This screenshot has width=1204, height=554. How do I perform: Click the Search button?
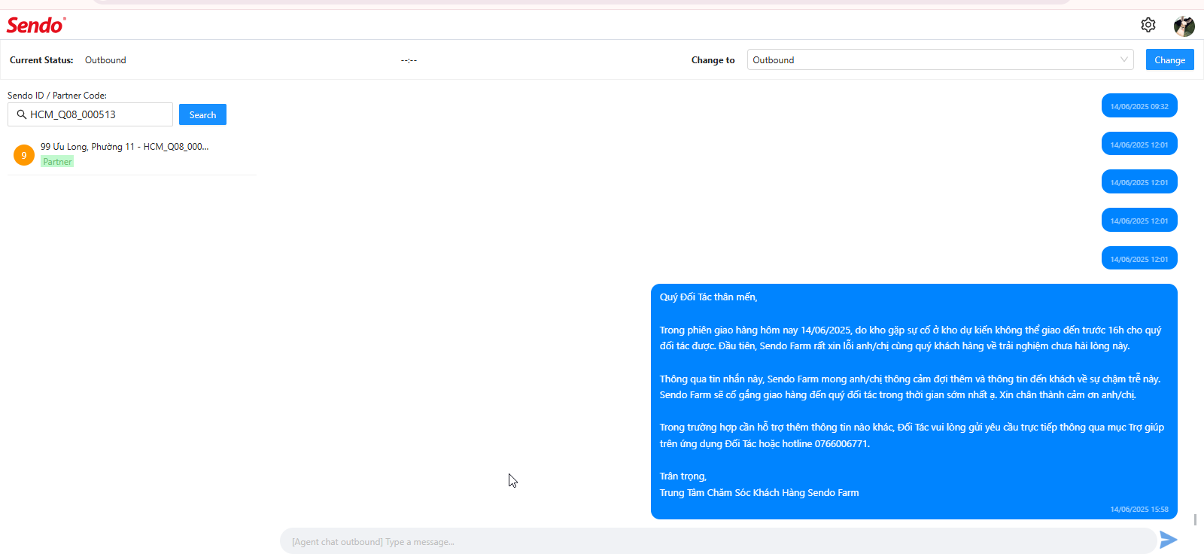(x=202, y=114)
